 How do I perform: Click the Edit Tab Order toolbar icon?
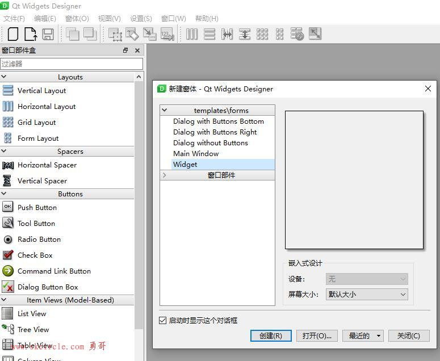click(167, 34)
